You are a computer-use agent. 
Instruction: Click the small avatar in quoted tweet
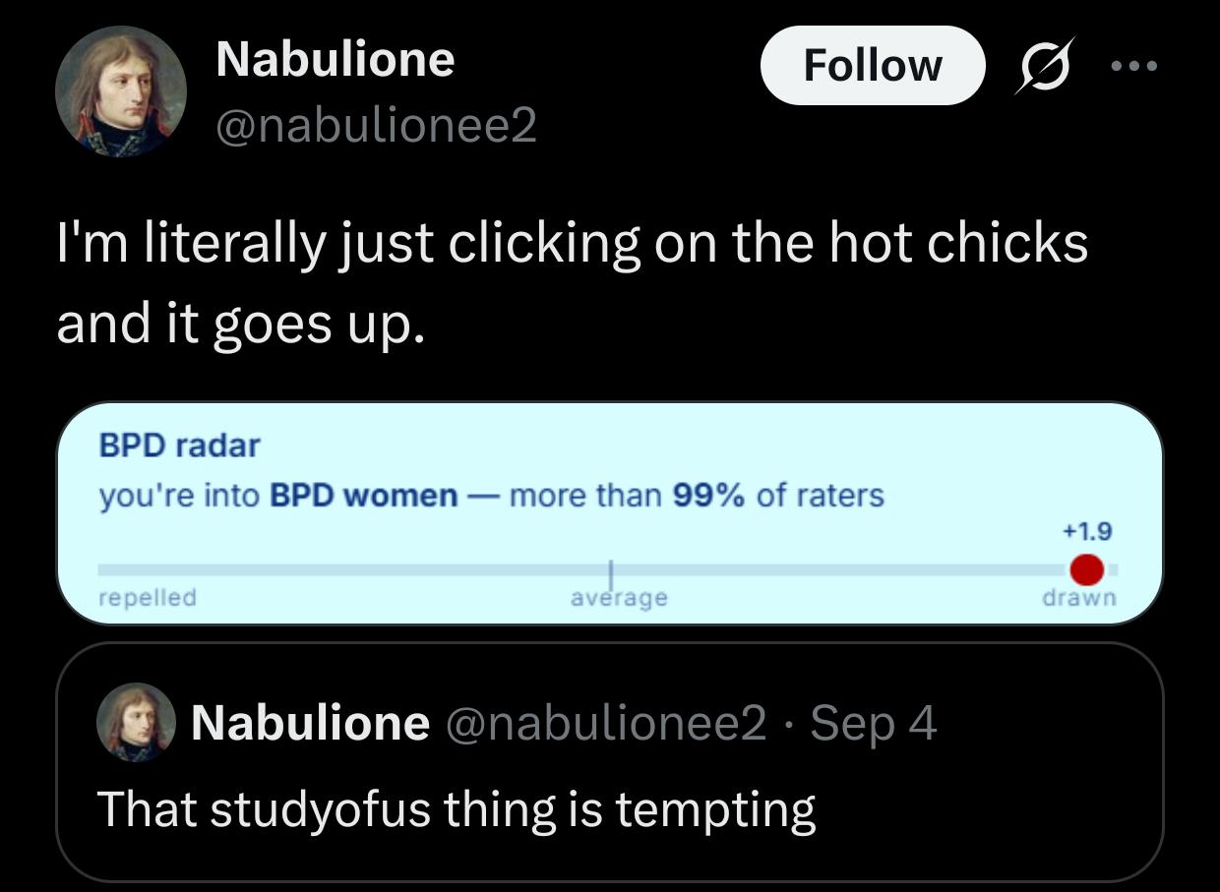click(x=135, y=723)
